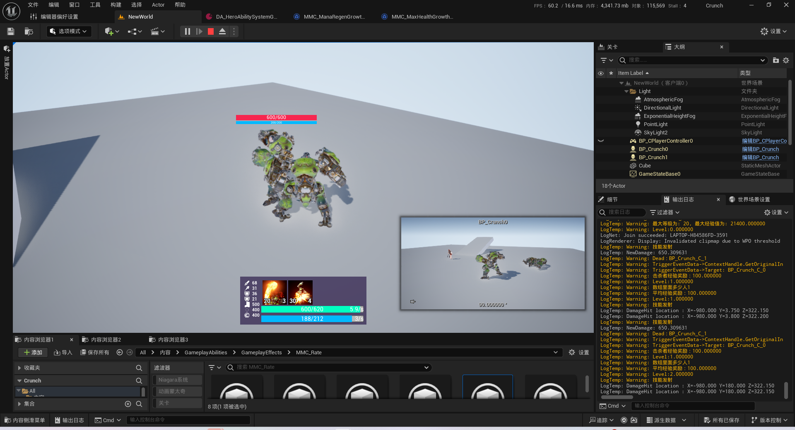Open the add-content cube dropdown in the toolbar
795x430 pixels.
click(112, 31)
